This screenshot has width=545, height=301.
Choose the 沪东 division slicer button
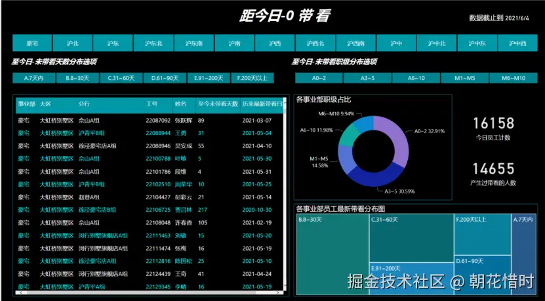point(113,43)
